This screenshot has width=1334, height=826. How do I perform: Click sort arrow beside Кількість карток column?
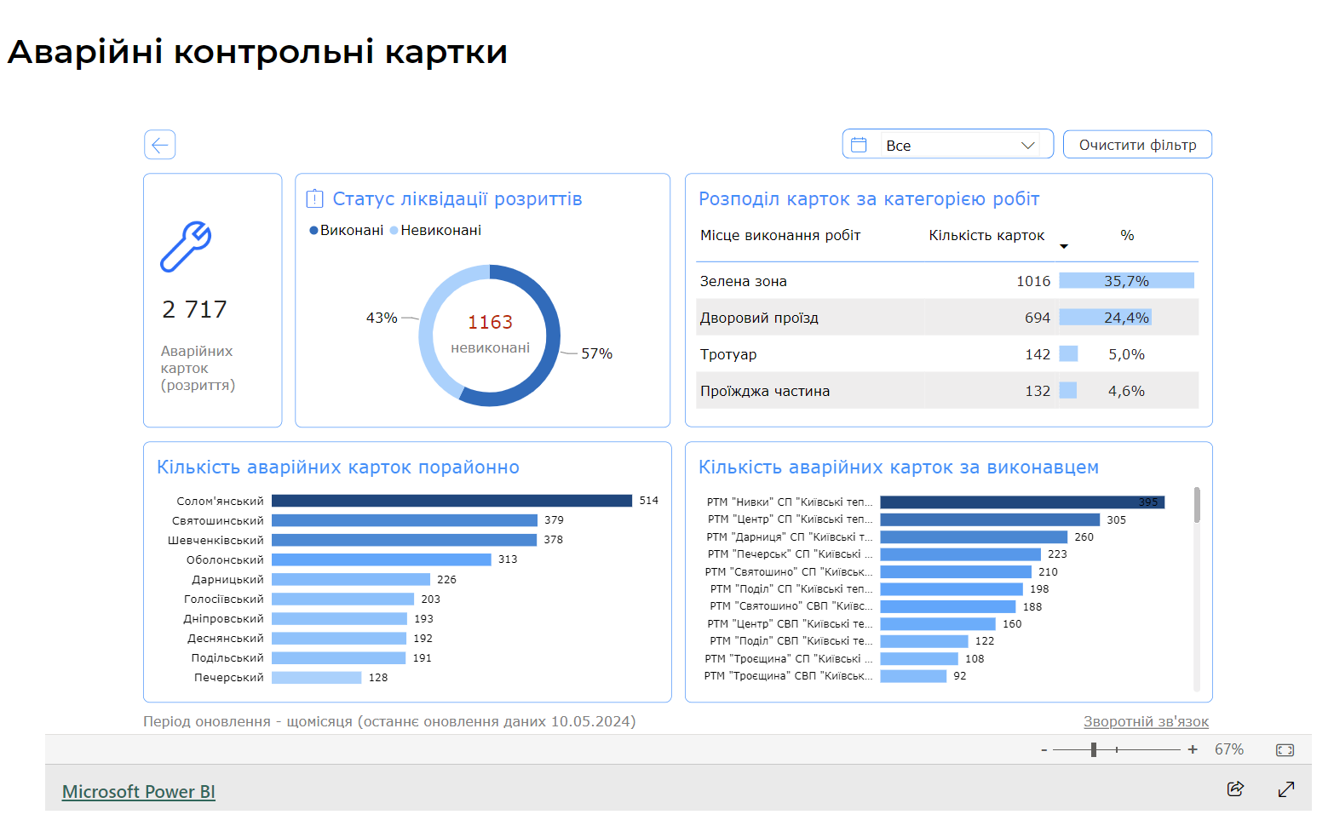coord(1064,247)
